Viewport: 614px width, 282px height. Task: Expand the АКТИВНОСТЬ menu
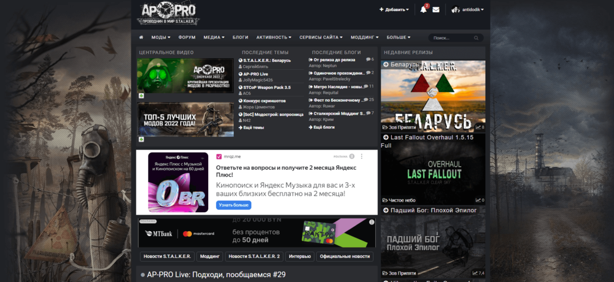click(274, 37)
